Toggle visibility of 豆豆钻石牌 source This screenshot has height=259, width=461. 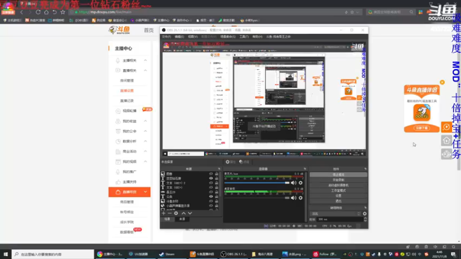[x=211, y=178]
